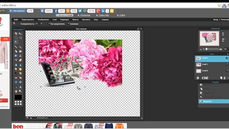The image size is (229, 129).
Task: Select the Sharpen tool
Action: tap(20, 65)
